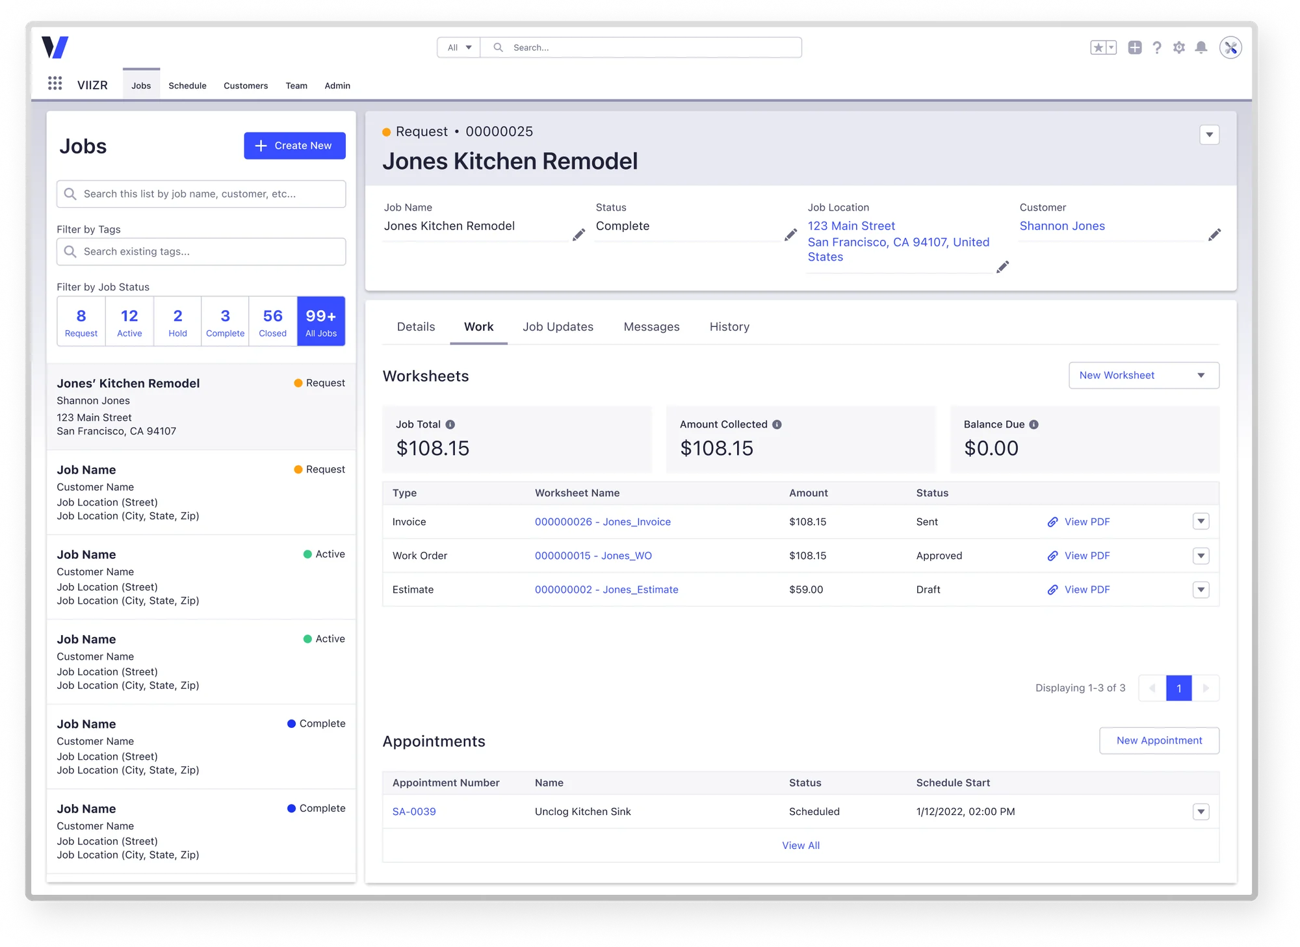This screenshot has height=947, width=1300.
Task: Click the Create New button
Action: tap(294, 146)
